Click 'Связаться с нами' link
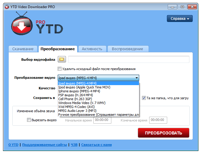 point(96,145)
